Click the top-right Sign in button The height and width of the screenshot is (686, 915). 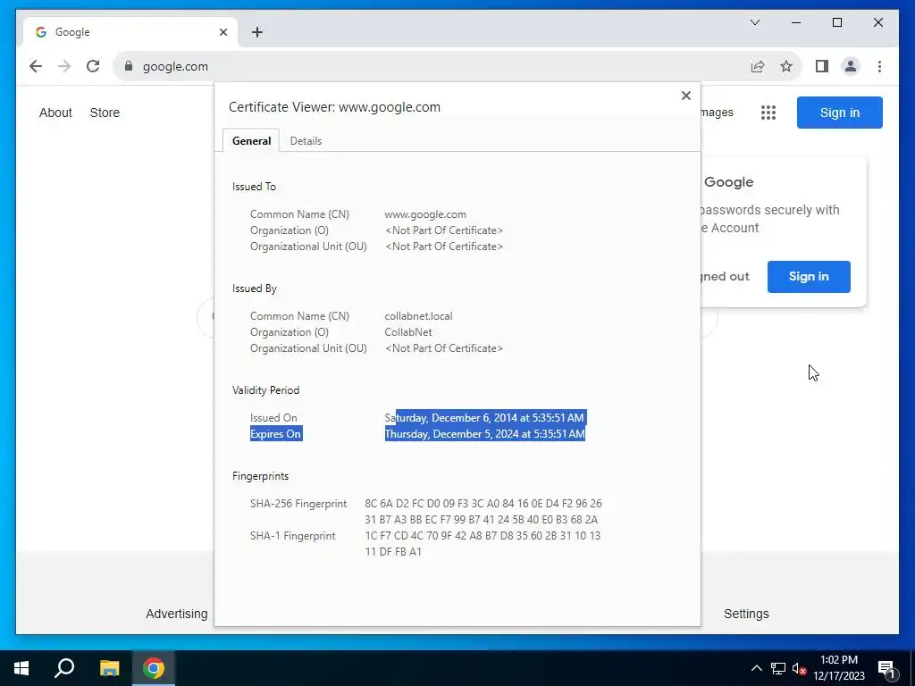840,113
